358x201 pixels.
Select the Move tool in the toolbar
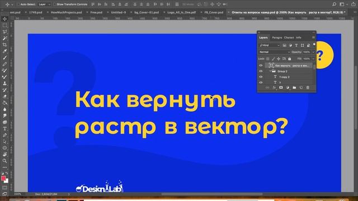tap(4, 19)
